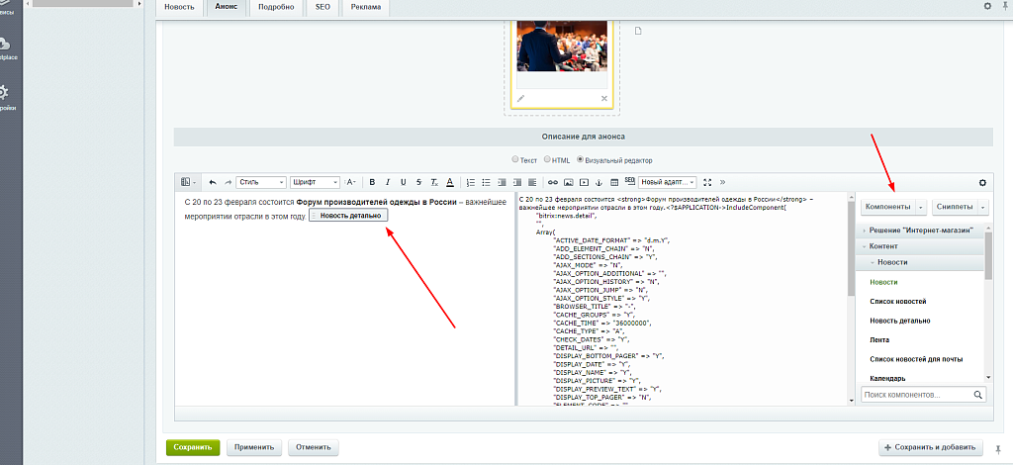Click the undo arrow in the editor
The width and height of the screenshot is (1013, 465).
pyautogui.click(x=213, y=182)
